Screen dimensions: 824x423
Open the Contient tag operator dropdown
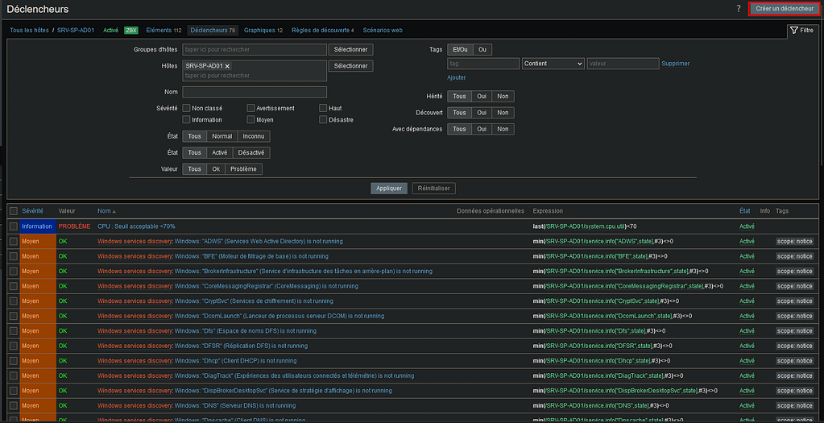tap(553, 64)
